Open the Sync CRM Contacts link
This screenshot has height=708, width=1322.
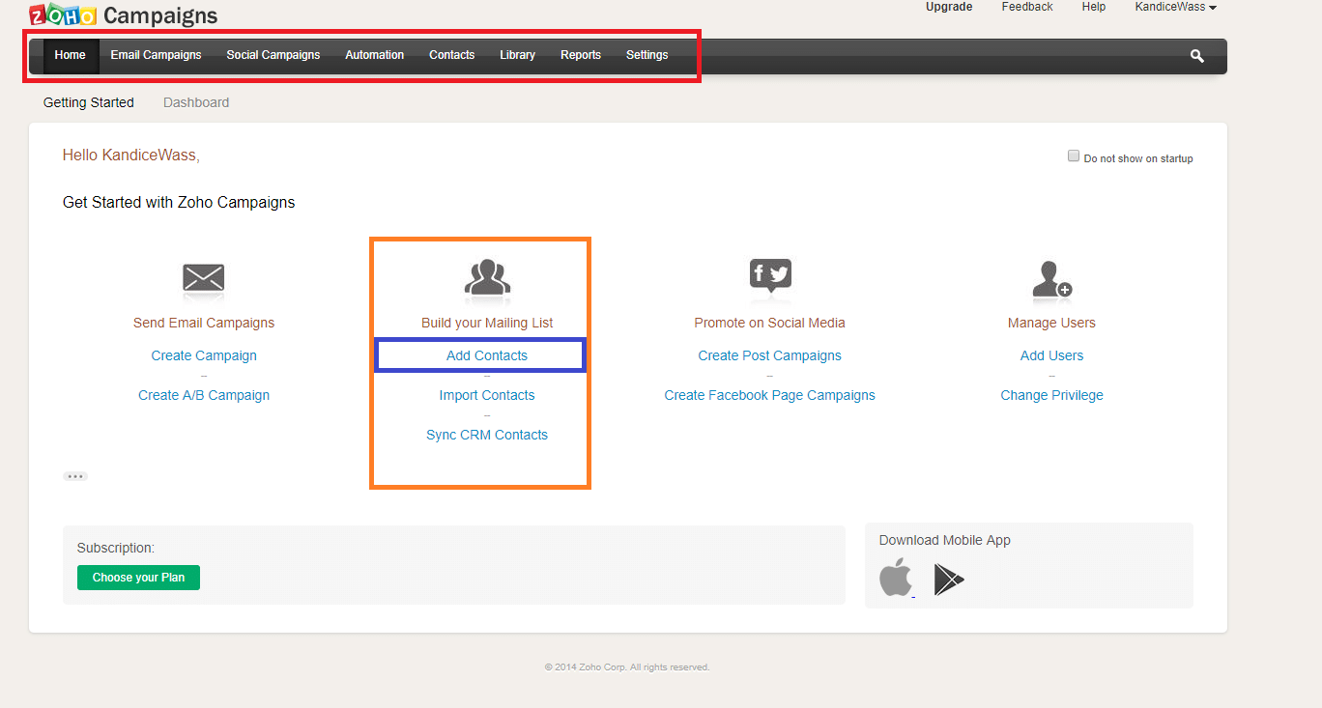click(487, 435)
